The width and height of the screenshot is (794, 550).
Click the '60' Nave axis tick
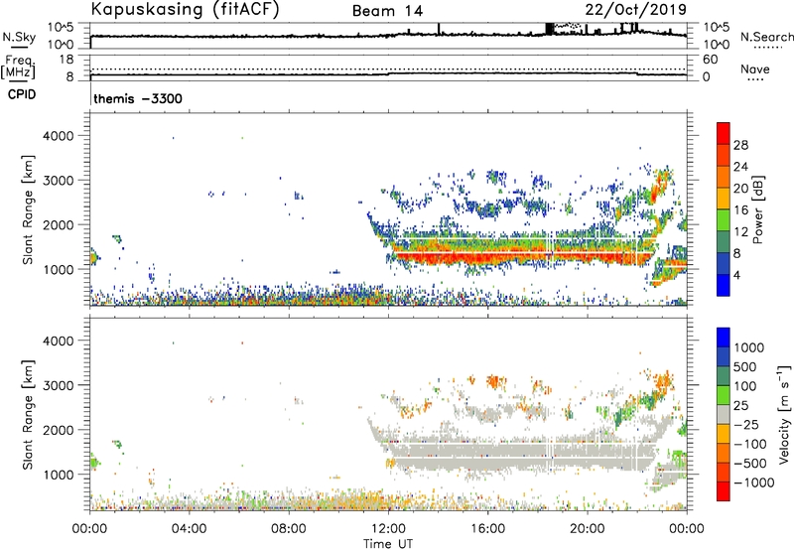710,60
